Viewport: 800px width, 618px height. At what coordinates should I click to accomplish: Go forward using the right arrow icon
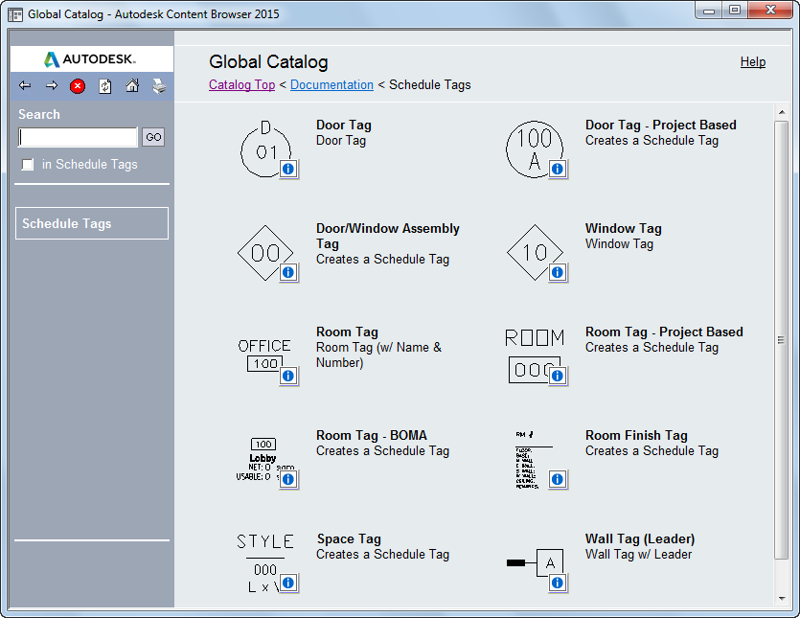[52, 85]
